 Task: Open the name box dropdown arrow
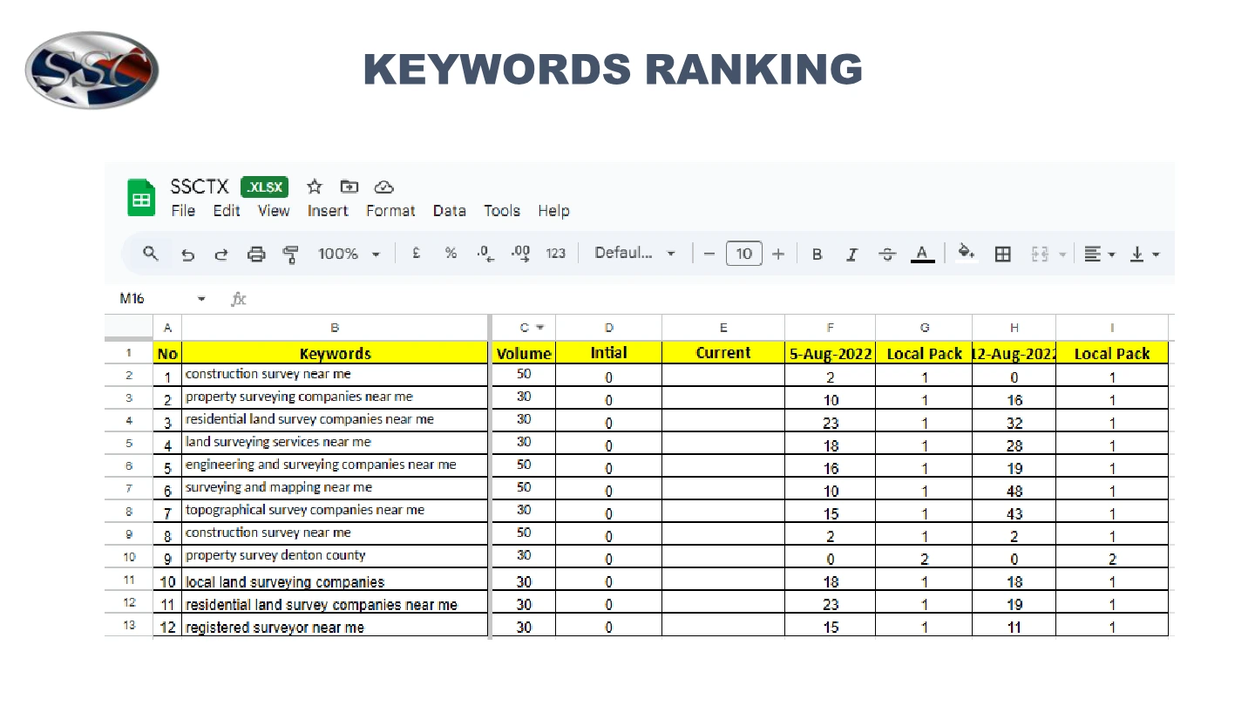tap(202, 299)
